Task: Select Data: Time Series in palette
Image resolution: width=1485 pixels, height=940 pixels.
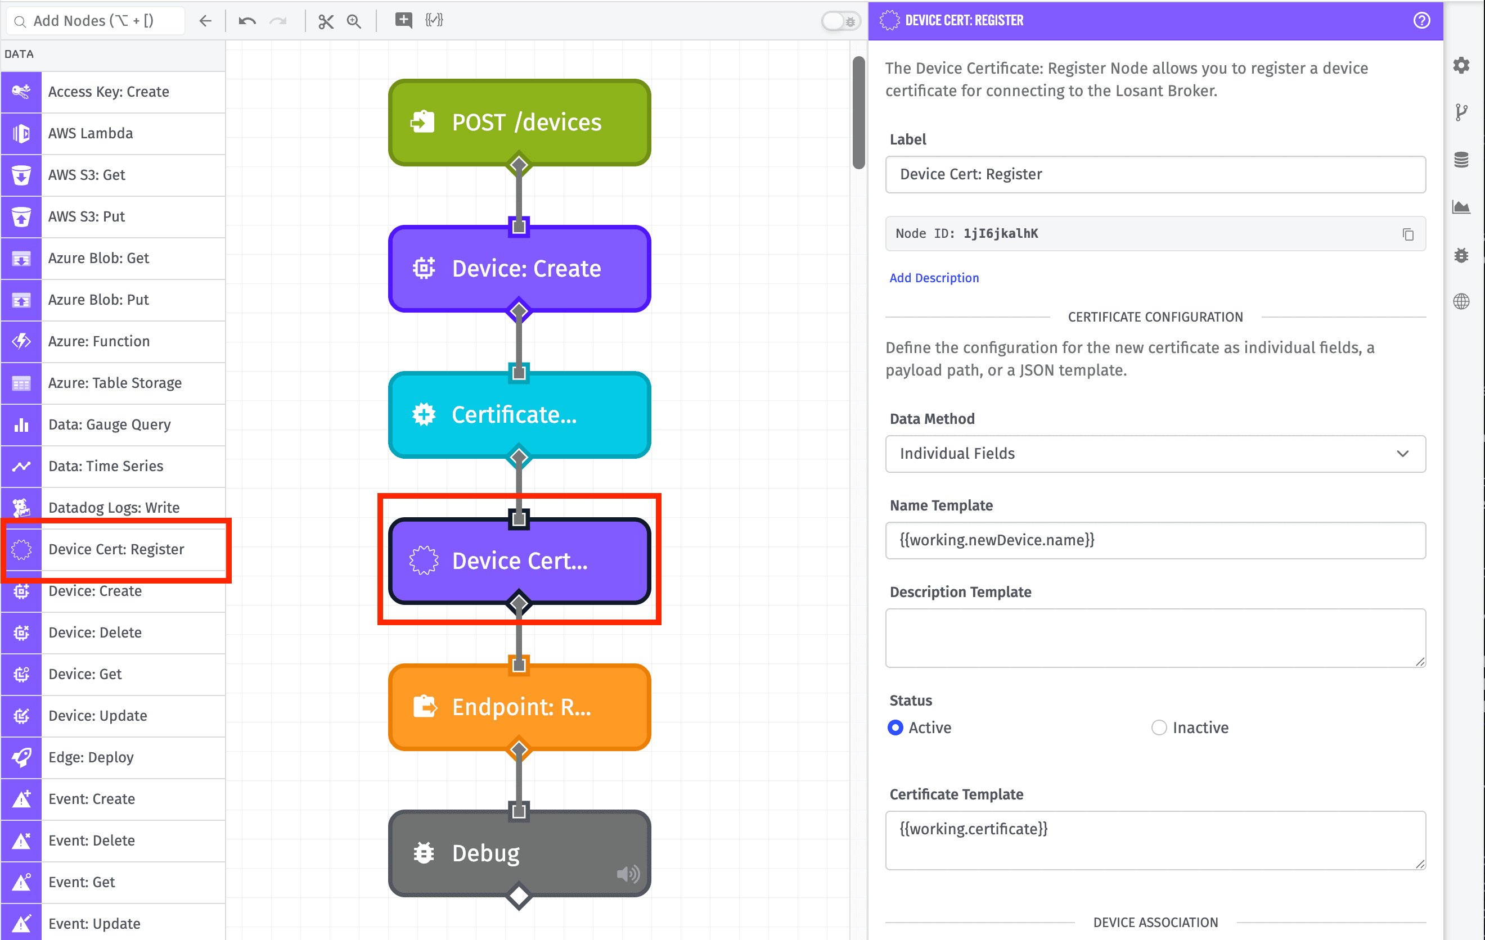Action: pos(113,466)
